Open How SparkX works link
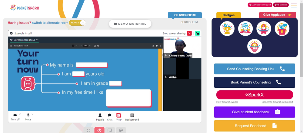 point(227,102)
